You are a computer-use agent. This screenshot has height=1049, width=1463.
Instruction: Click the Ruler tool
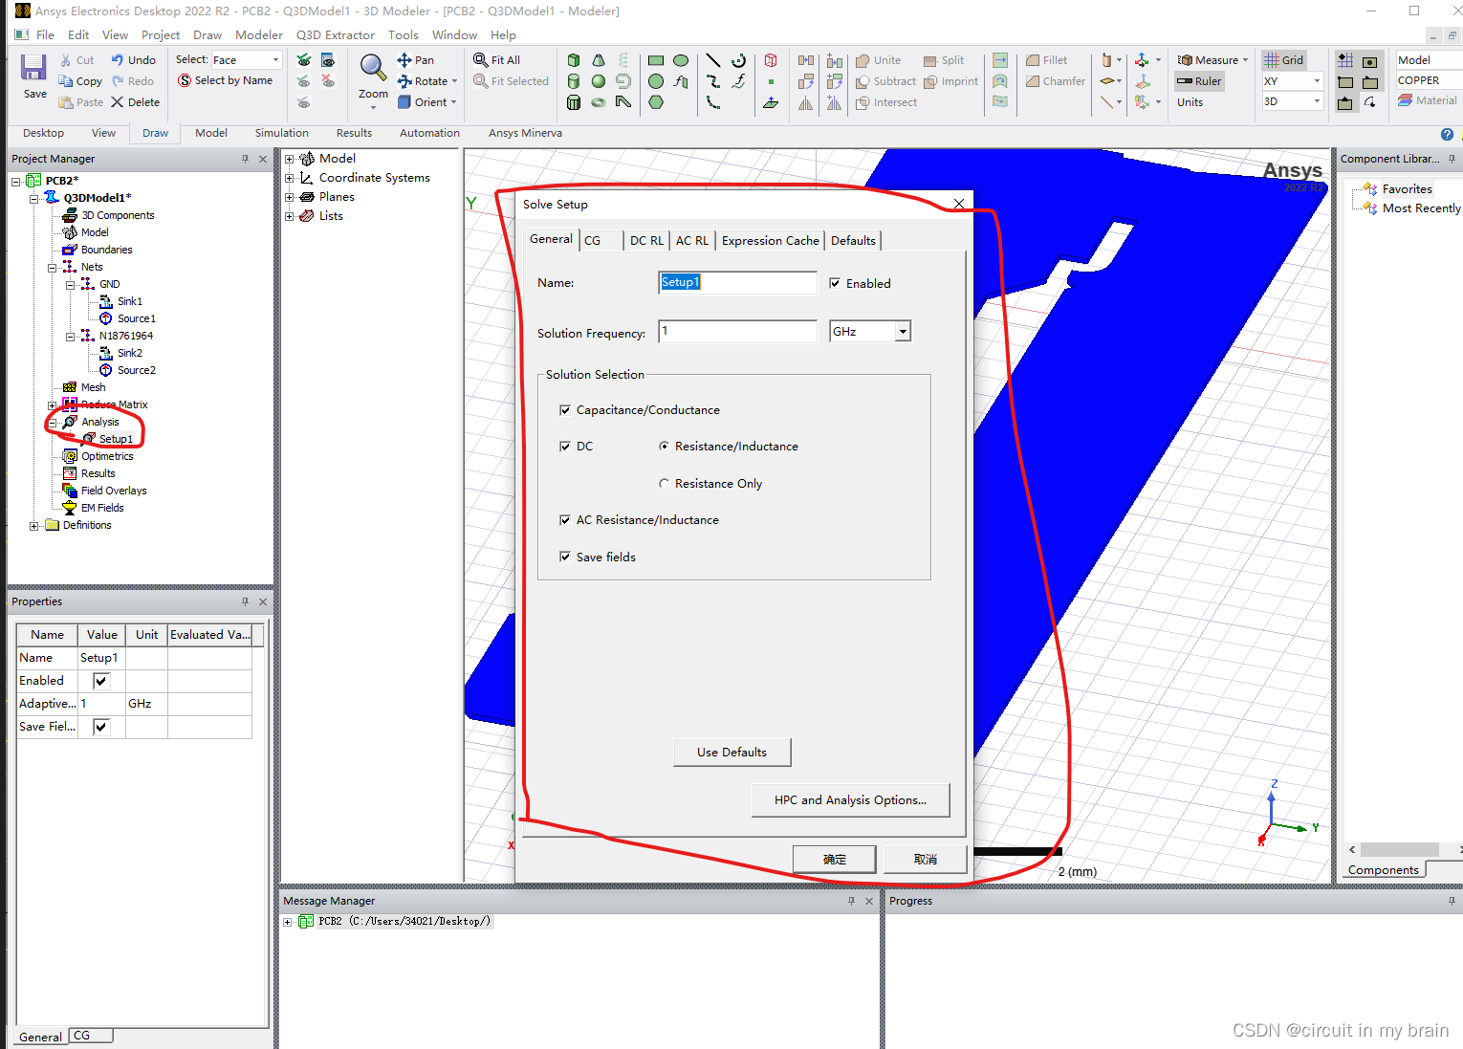(1200, 81)
